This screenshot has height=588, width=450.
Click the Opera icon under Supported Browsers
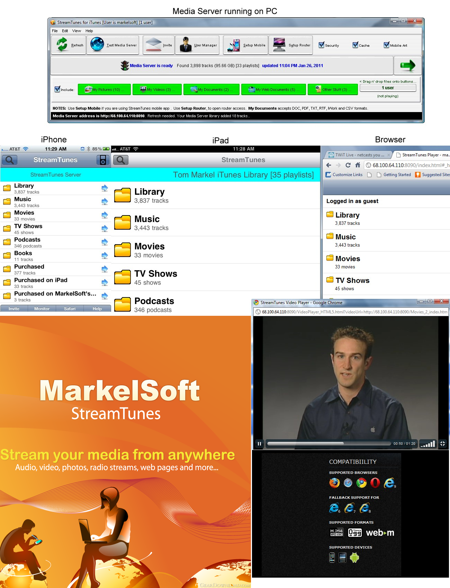click(x=375, y=483)
